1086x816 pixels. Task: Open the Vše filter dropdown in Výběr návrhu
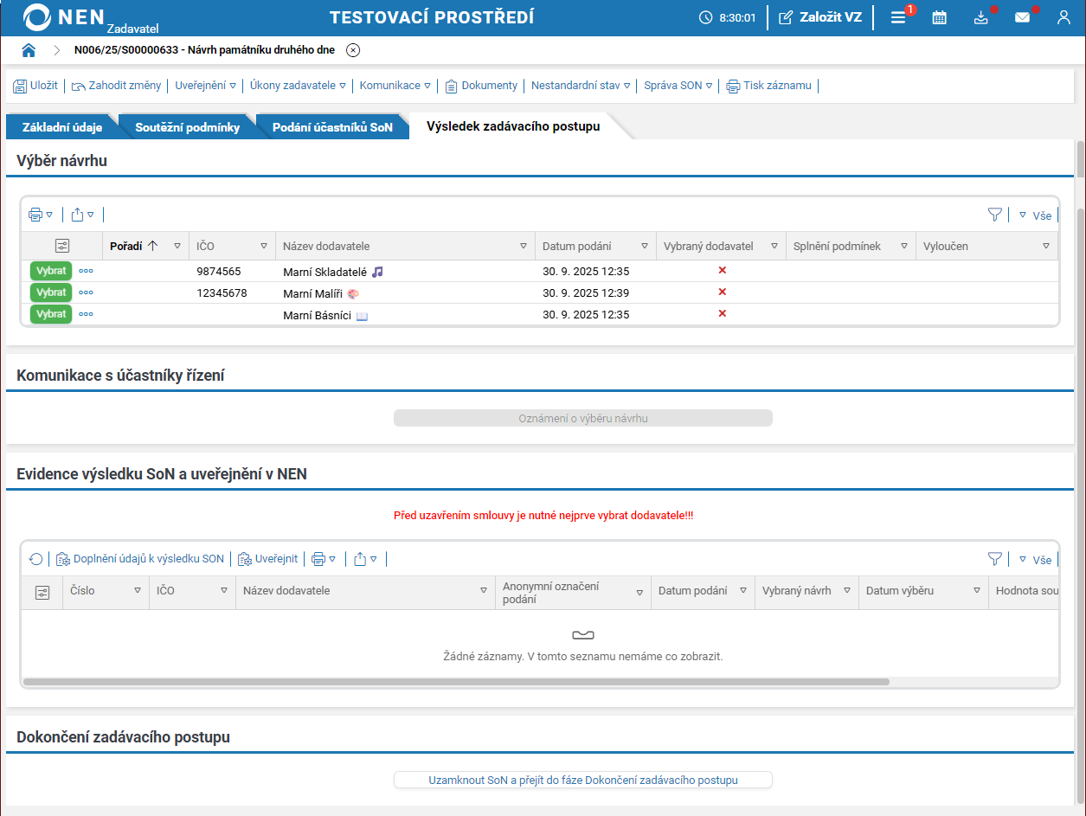pyautogui.click(x=1035, y=215)
